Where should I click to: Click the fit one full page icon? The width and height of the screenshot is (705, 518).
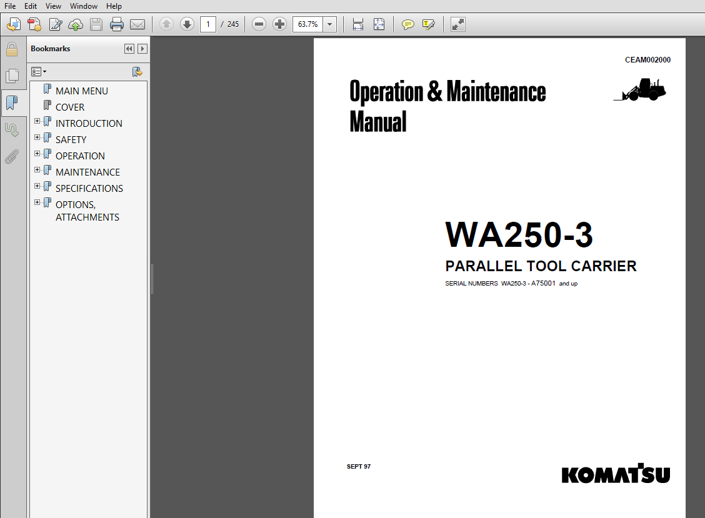pos(379,24)
